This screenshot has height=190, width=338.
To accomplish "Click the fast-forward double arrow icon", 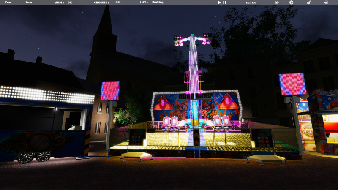I will (277, 3).
